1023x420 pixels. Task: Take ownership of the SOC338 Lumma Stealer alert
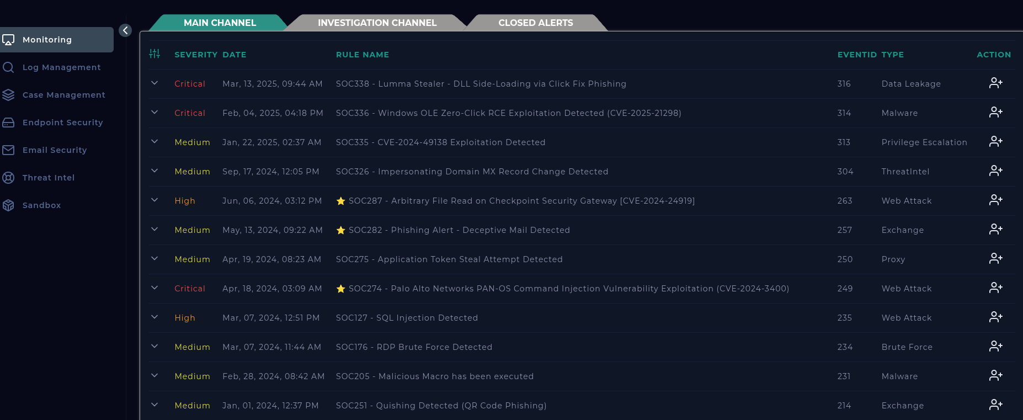pyautogui.click(x=995, y=83)
